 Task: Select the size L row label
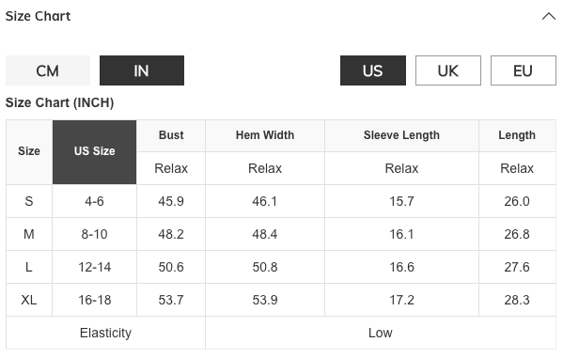pyautogui.click(x=29, y=267)
